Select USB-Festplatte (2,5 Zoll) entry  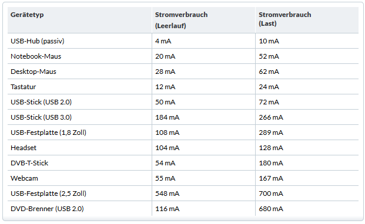point(48,194)
